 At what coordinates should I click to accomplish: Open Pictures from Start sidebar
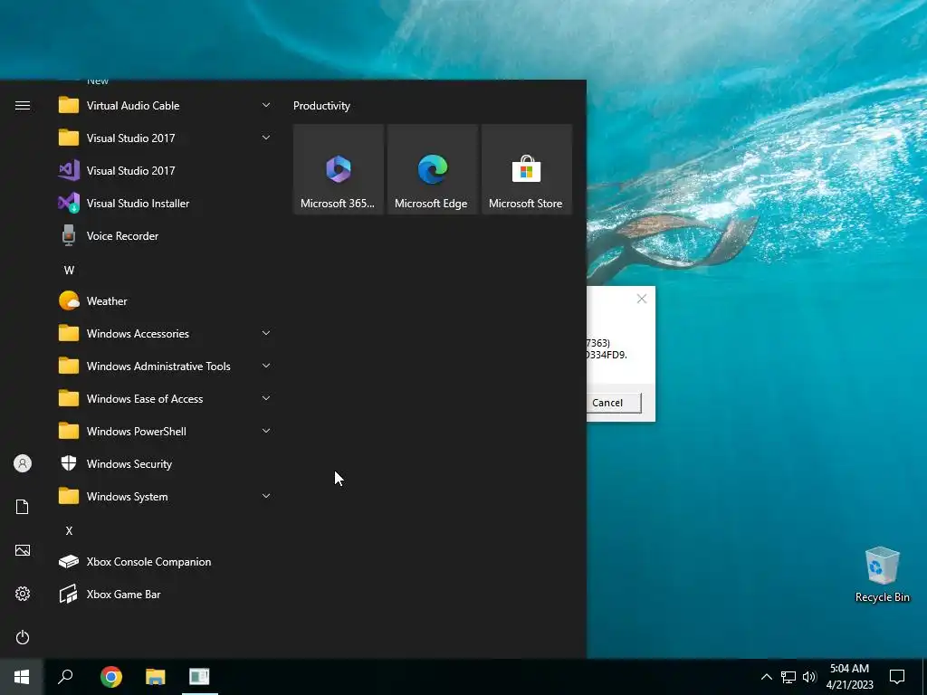point(23,550)
